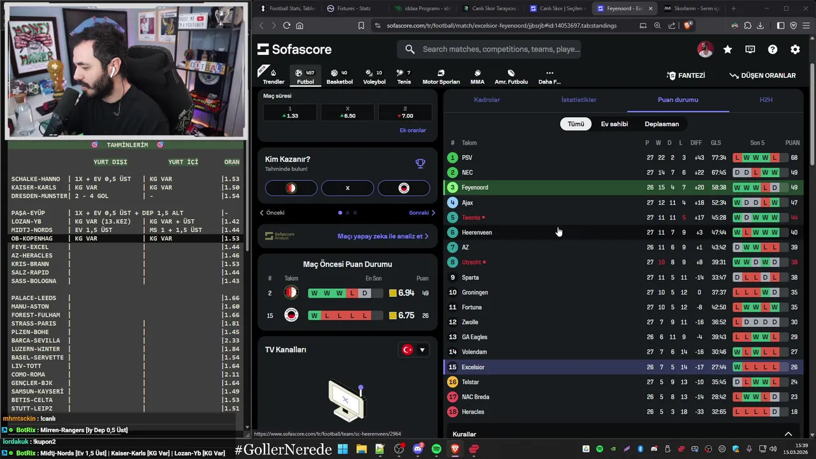Viewport: 816px width, 459px height.
Task: Open the help question mark icon
Action: point(773,49)
